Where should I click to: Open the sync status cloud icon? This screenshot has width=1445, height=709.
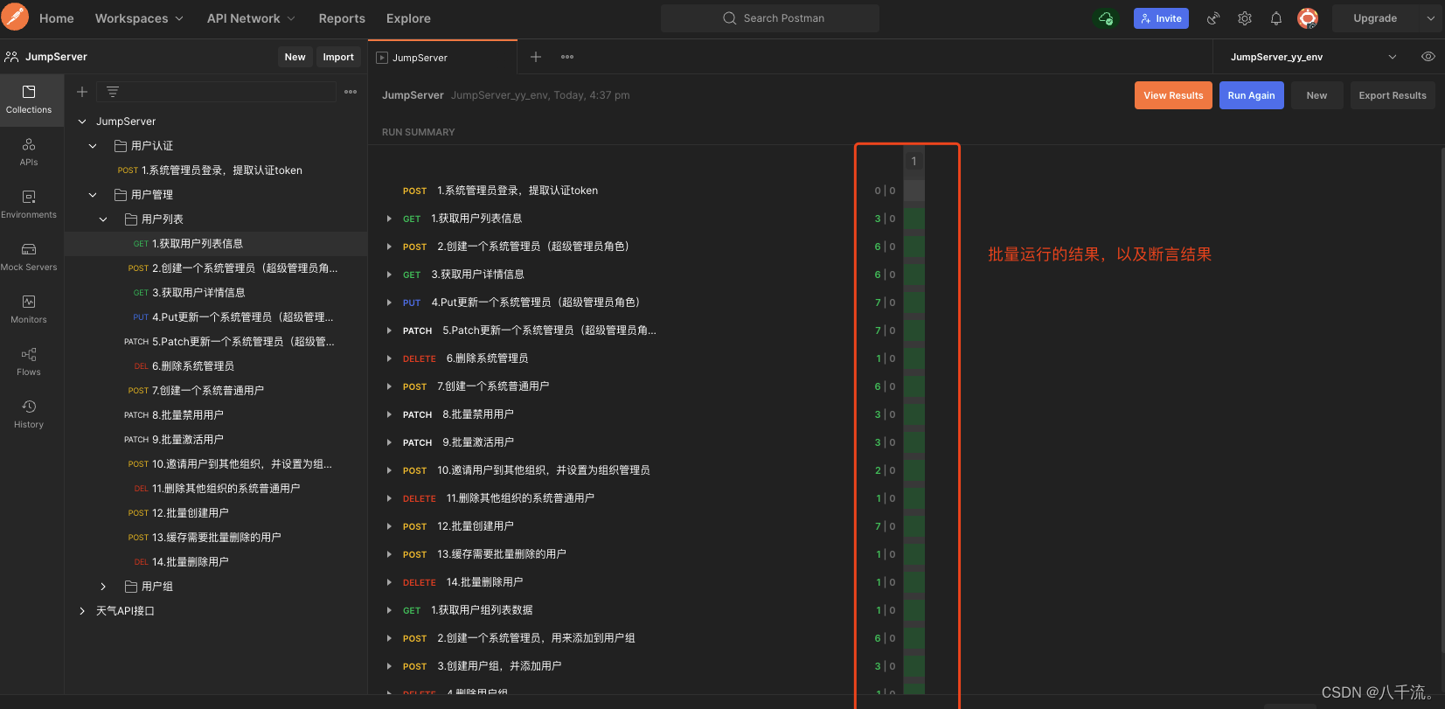pyautogui.click(x=1106, y=18)
